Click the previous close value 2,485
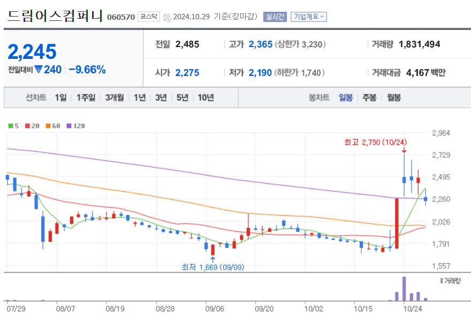Screen dimensions: 471x326 [x=187, y=44]
